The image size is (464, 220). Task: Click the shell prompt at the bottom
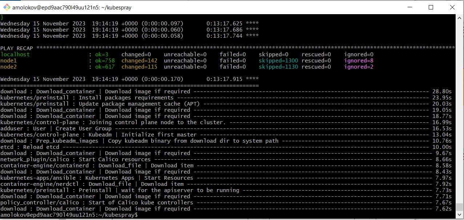click(x=69, y=215)
